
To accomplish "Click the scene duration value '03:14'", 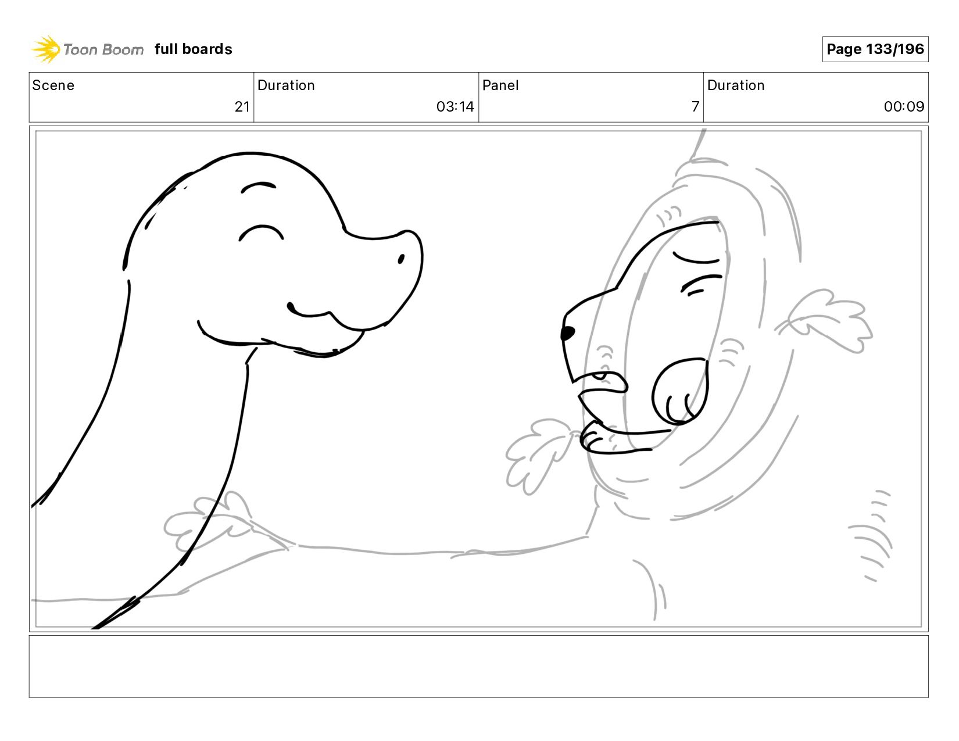I will coord(455,107).
